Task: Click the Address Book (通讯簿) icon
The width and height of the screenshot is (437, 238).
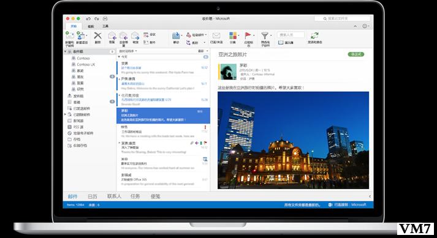Action: (x=281, y=43)
